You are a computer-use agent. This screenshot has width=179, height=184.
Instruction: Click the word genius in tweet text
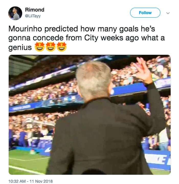tap(20, 47)
